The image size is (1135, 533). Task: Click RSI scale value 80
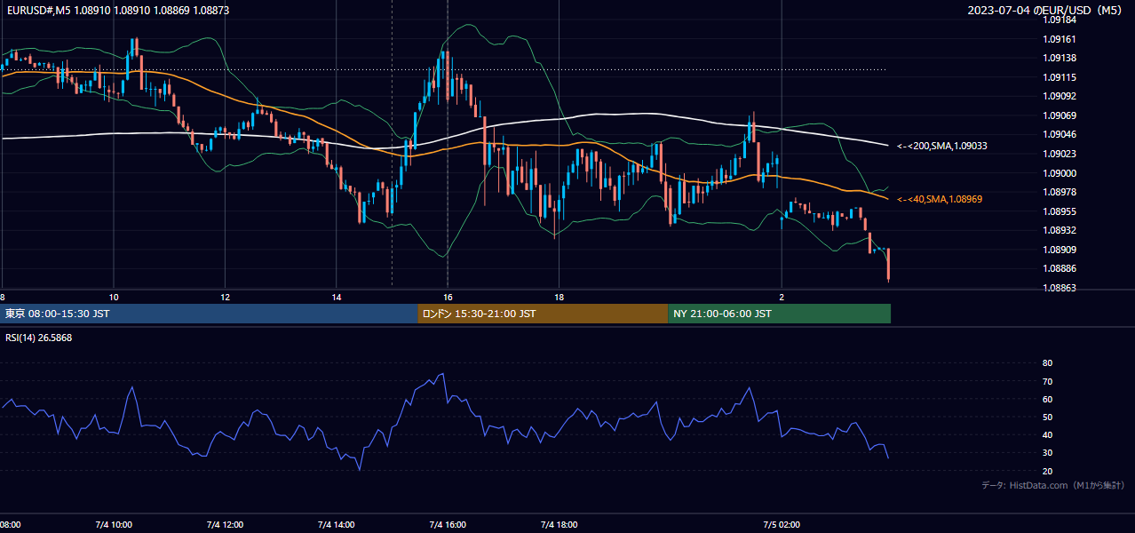pyautogui.click(x=1047, y=363)
